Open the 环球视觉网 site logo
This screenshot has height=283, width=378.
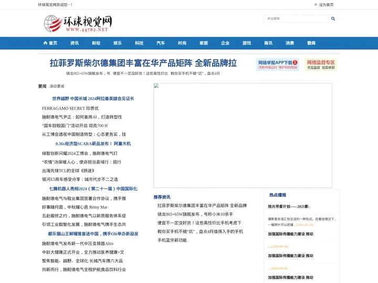(78, 24)
